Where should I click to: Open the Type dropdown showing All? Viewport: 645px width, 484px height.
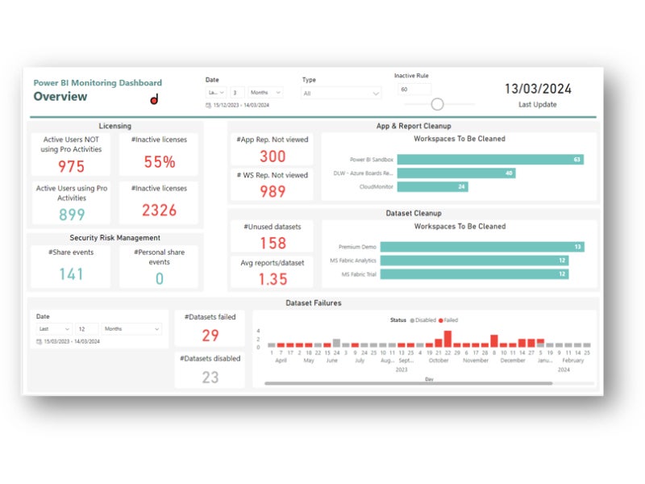pyautogui.click(x=340, y=94)
